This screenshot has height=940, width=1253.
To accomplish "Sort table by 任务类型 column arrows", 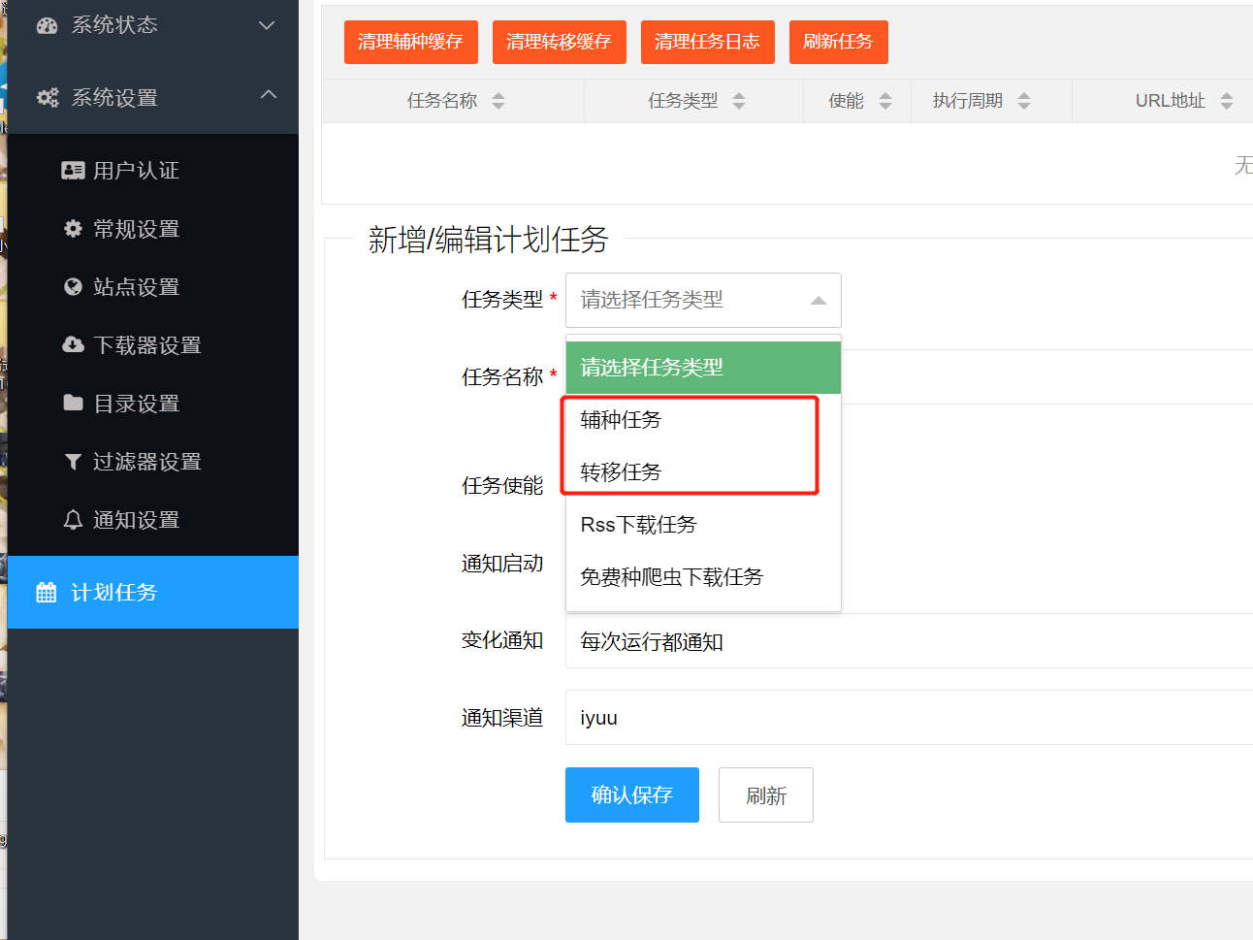I will pyautogui.click(x=739, y=101).
